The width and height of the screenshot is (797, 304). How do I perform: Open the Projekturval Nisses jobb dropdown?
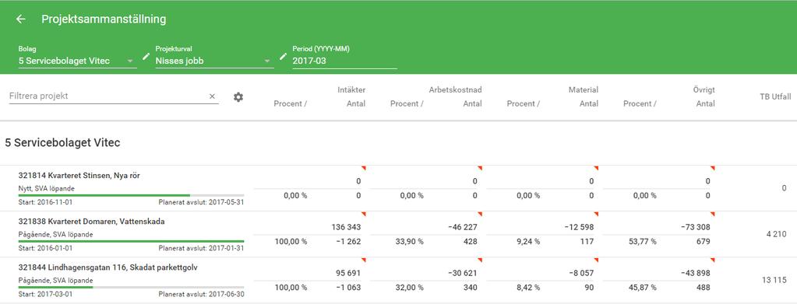tap(214, 61)
